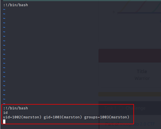Click the teal line at window top
Screen dimensions: 161x129
[x=82, y=1]
